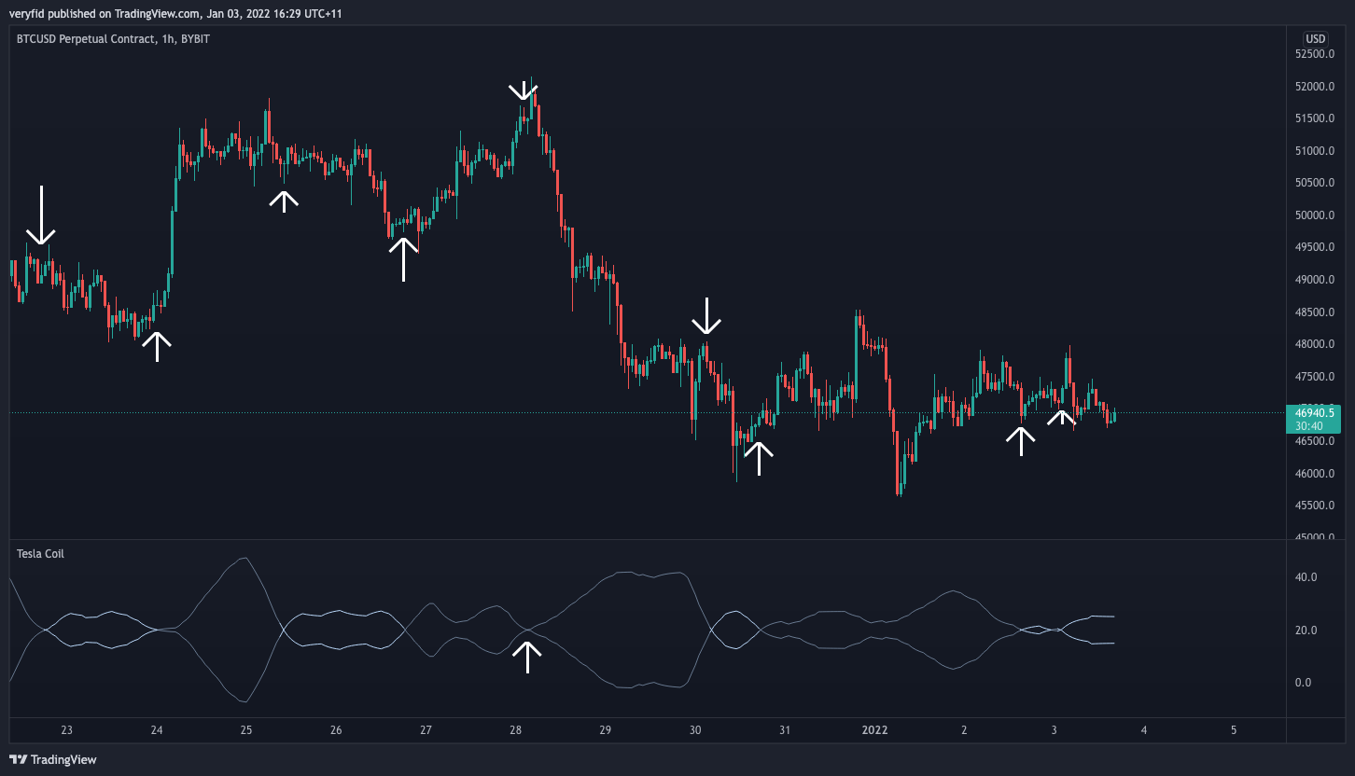
Task: Click the 52000.0 price axis label
Action: pyautogui.click(x=1314, y=87)
